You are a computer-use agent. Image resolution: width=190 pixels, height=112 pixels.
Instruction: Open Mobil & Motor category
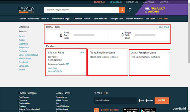pyautogui.click(x=150, y=19)
